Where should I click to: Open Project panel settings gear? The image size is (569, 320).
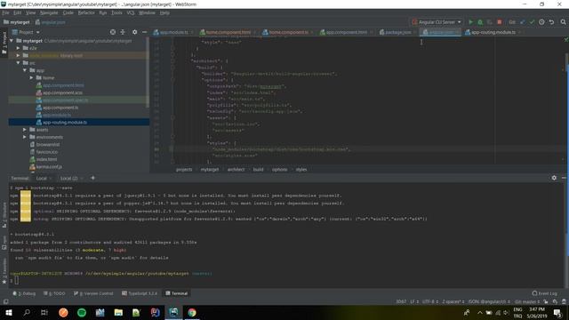pos(134,32)
